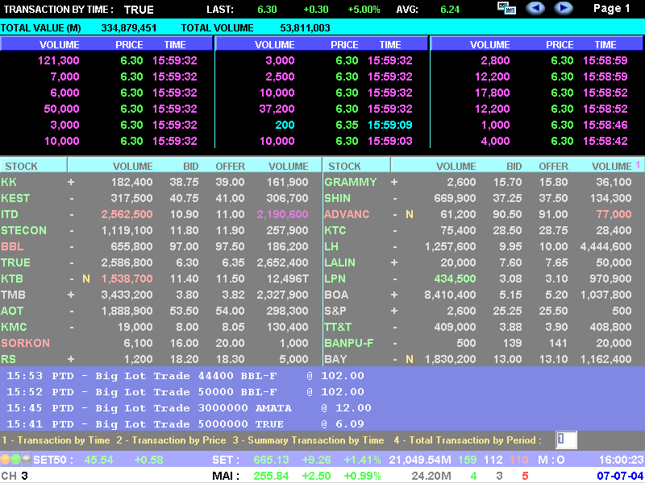This screenshot has height=483, width=645.
Task: Open the 15:41 Big Lot Trade TRUE news line
Action: pos(185,424)
